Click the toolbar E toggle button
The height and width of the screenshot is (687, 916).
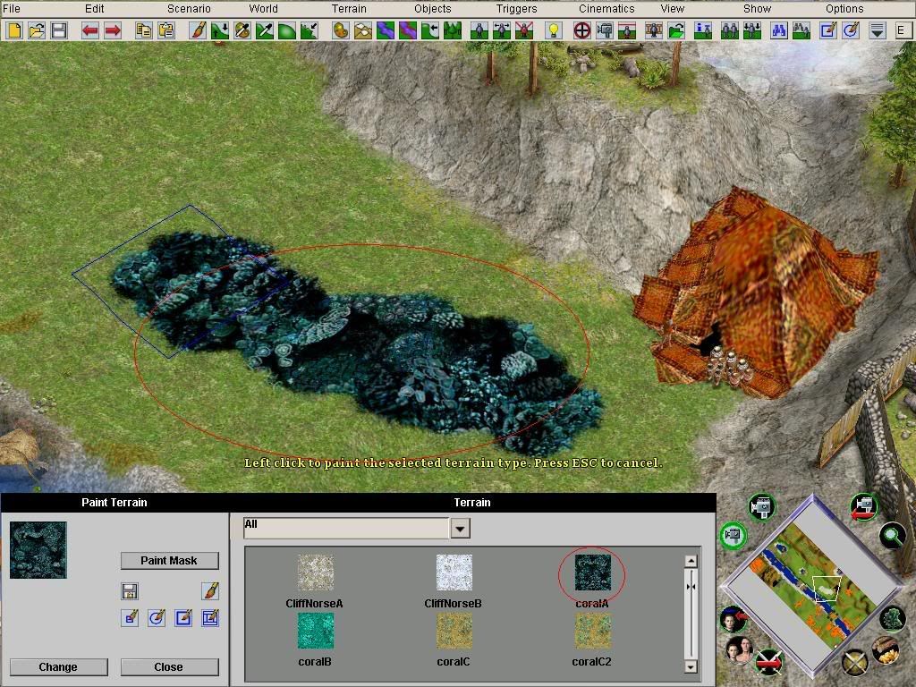pyautogui.click(x=901, y=30)
